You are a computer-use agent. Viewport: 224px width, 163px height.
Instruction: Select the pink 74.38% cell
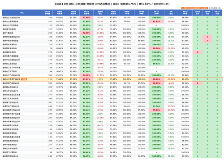click(86, 75)
